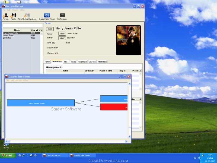The width and height of the screenshot is (217, 163).
Task: Switch to the Family tab
Action: coord(47,62)
